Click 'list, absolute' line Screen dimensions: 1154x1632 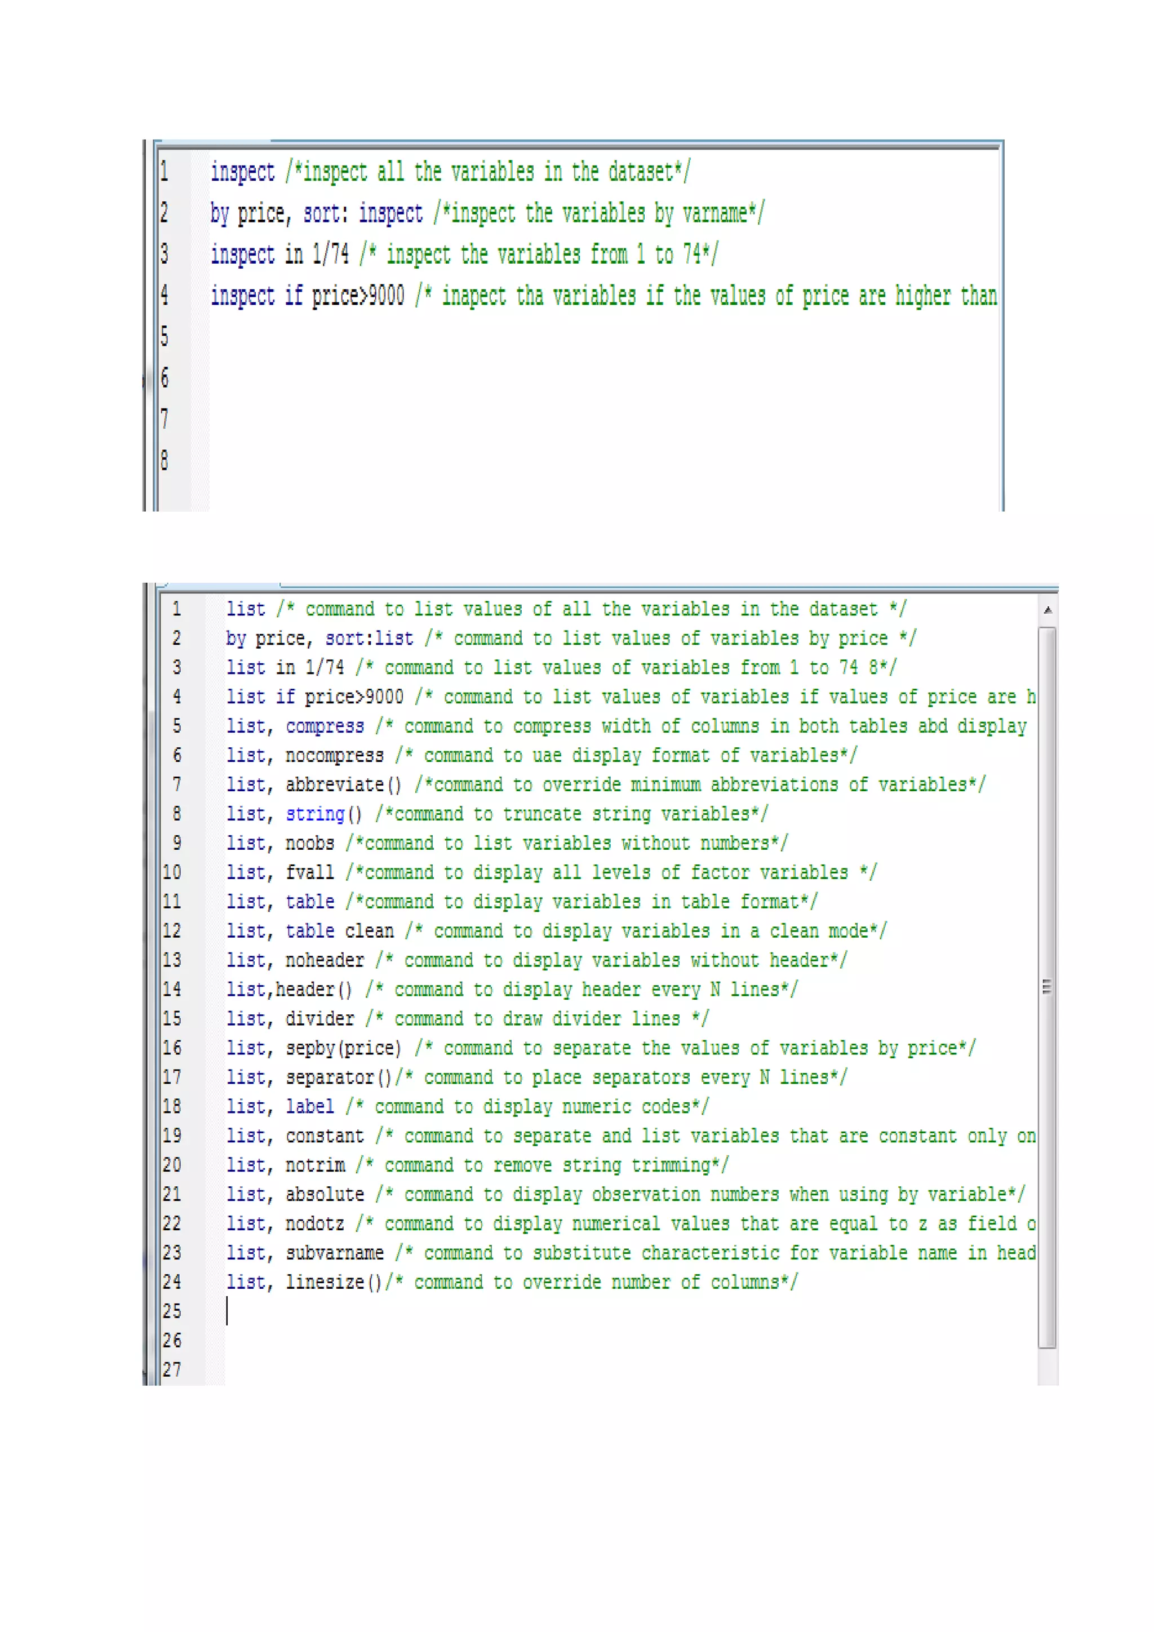[x=626, y=1194]
